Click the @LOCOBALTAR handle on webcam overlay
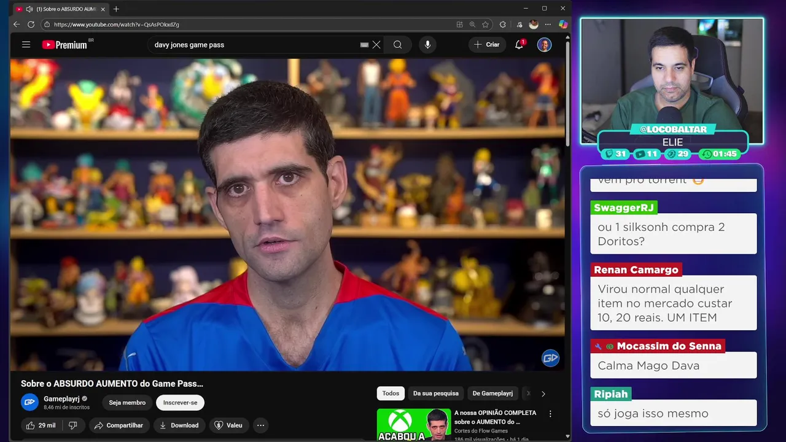786x442 pixels. [x=673, y=130]
